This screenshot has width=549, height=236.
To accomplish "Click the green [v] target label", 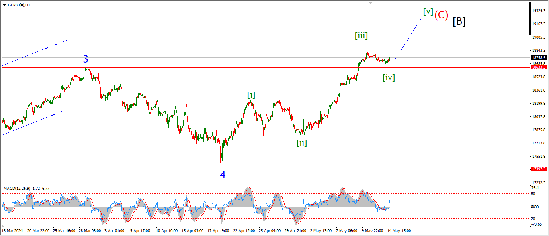I will [428, 12].
